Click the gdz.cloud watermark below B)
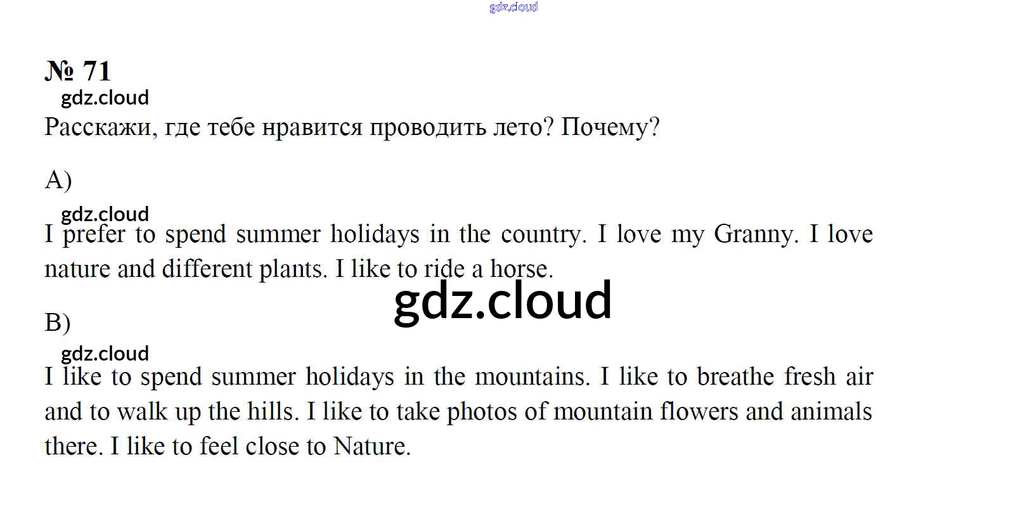Screen dimensions: 1027x519 click(x=105, y=353)
